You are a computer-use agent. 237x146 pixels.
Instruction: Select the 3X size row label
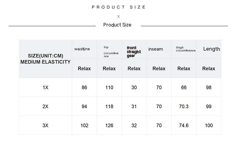pos(45,126)
